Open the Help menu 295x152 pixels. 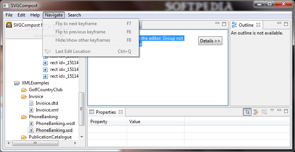click(x=35, y=15)
